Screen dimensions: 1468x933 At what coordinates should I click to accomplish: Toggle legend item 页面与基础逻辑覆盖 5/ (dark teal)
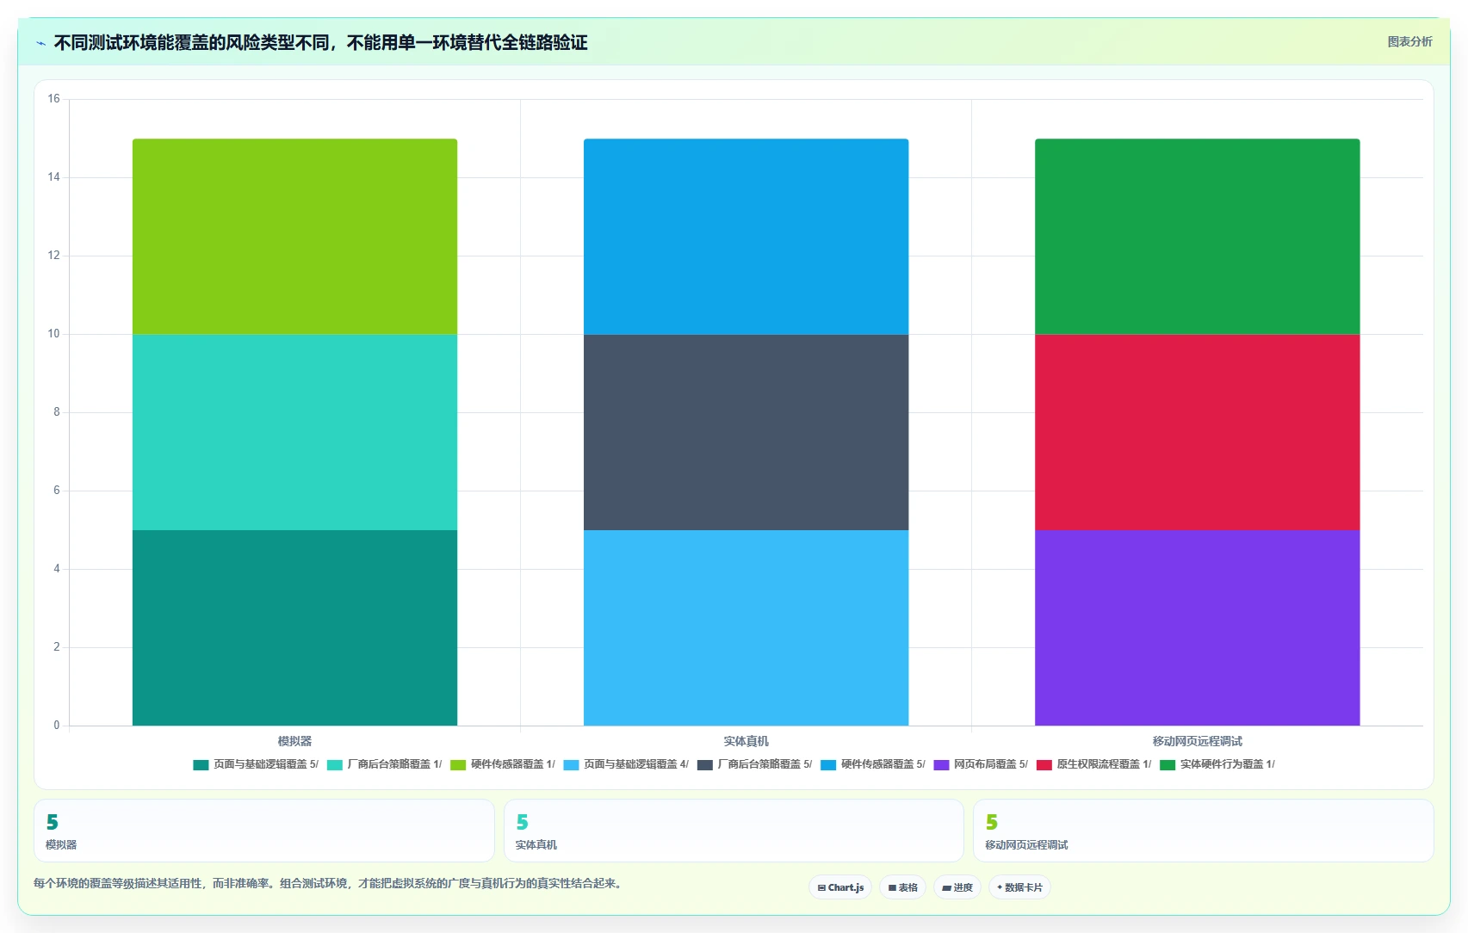(x=256, y=764)
